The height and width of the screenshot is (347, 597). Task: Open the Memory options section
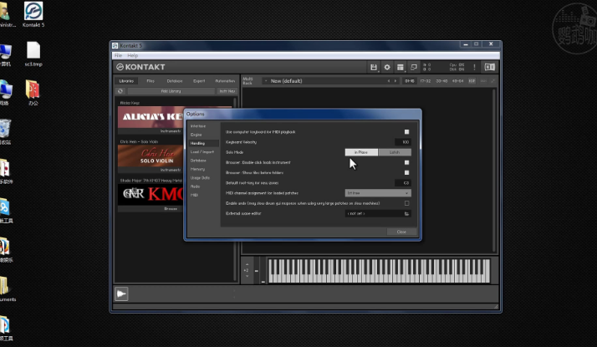pyautogui.click(x=197, y=169)
